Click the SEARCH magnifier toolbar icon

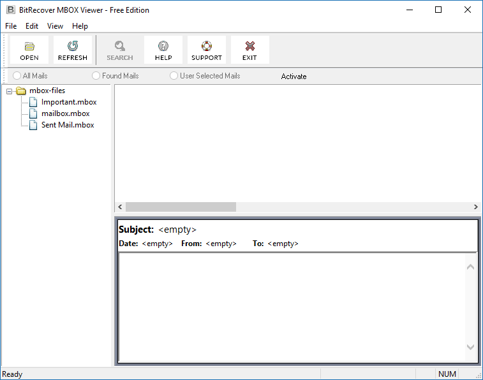[120, 46]
